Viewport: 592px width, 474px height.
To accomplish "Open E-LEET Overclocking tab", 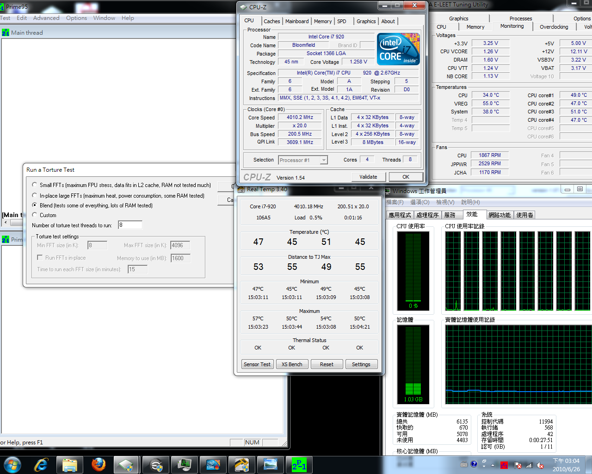I will click(554, 27).
